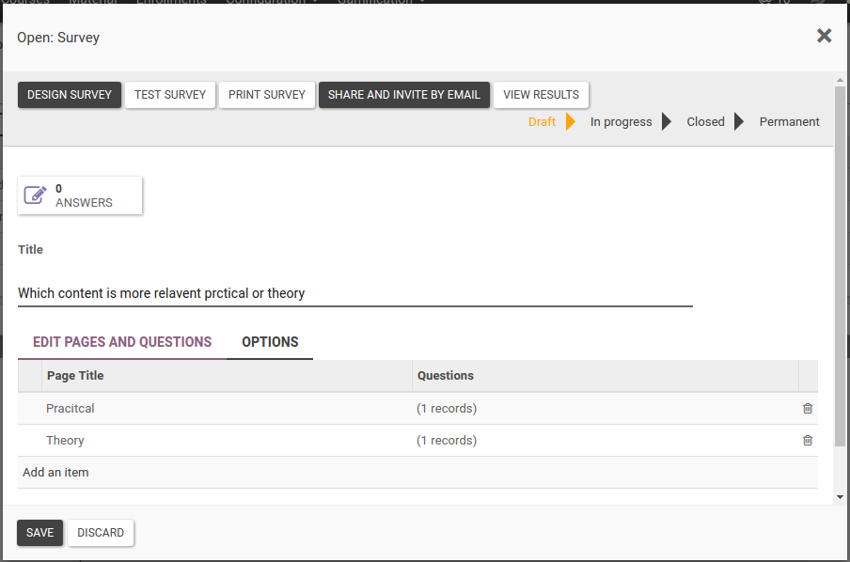Open Share and Invite by Email
Viewport: 850px width, 562px height.
[404, 95]
